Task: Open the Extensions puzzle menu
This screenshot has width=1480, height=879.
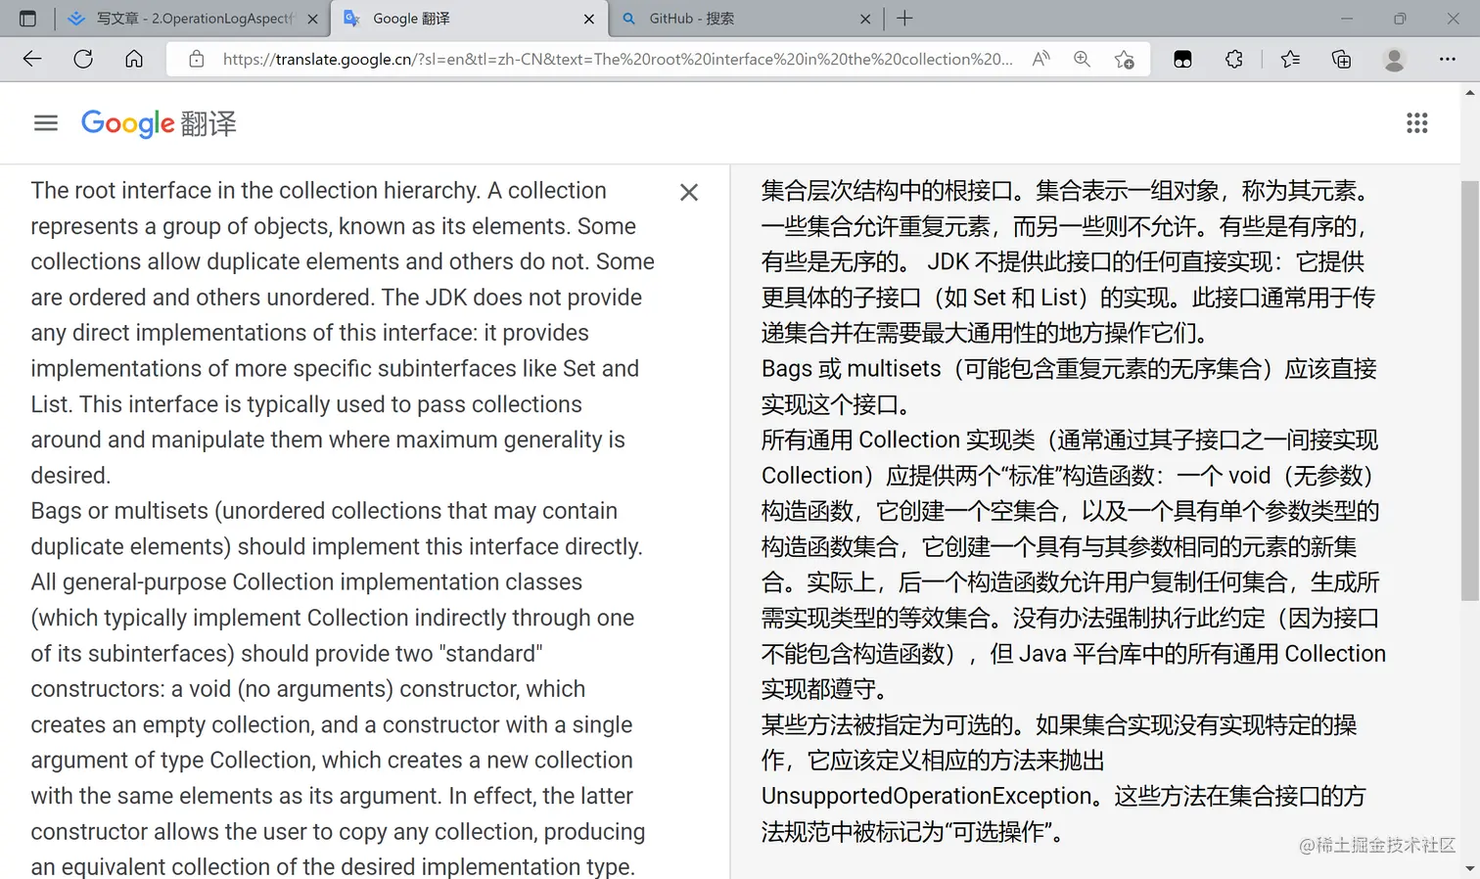Action: click(x=1233, y=59)
